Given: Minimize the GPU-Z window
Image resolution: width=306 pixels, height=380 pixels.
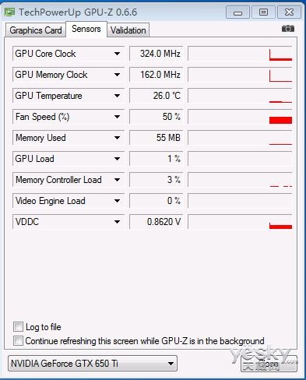Looking at the screenshot, I should tap(237, 12).
